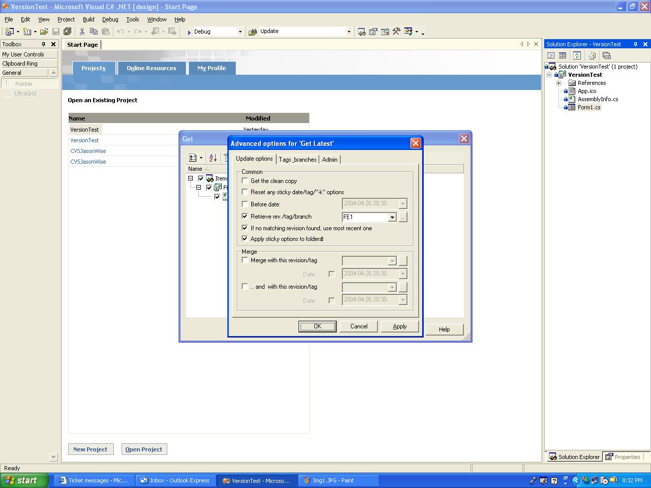This screenshot has width=651, height=488.
Task: Click the Show All Files icon
Action: (x=591, y=55)
